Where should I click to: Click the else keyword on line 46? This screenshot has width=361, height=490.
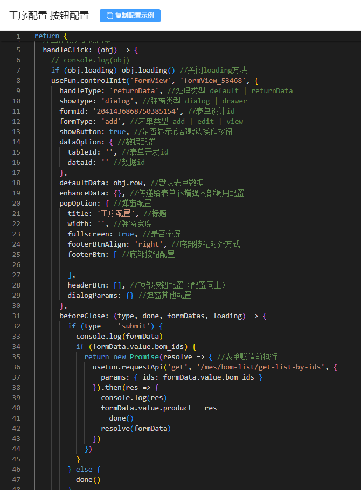[x=84, y=470]
